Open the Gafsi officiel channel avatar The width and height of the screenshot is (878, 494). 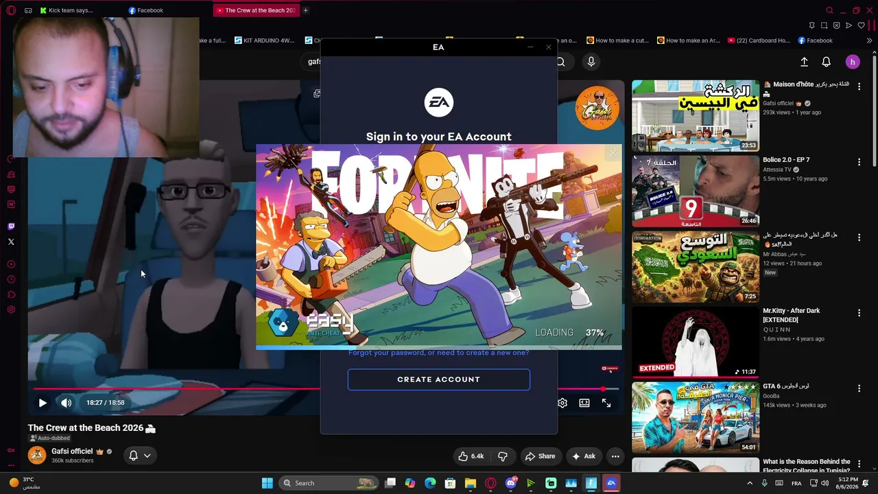37,455
